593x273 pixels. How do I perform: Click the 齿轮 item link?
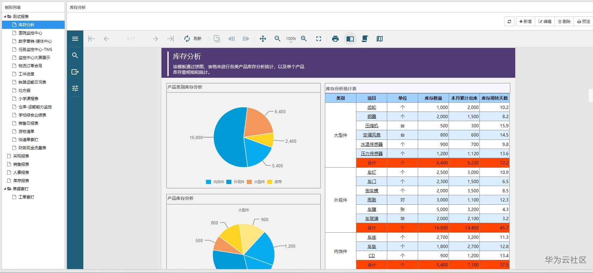pos(372,107)
